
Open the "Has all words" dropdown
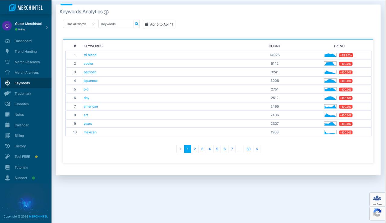(79, 24)
